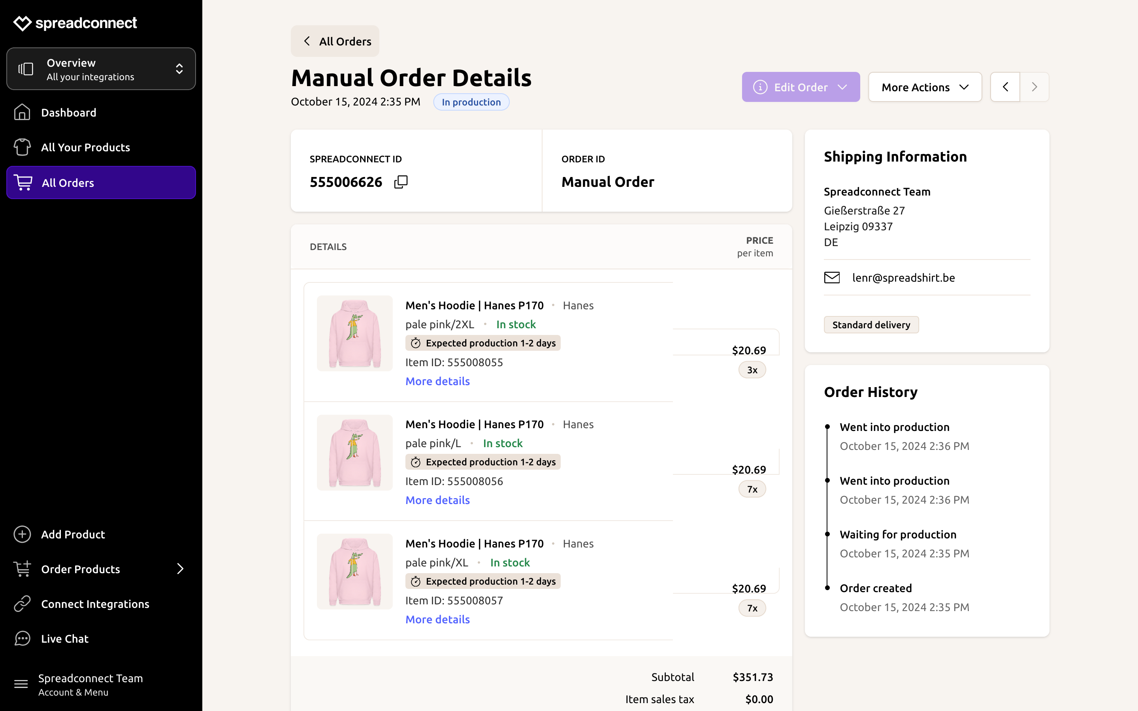1138x711 pixels.
Task: Click production timer icon for pale pink/2XL
Action: coord(416,343)
